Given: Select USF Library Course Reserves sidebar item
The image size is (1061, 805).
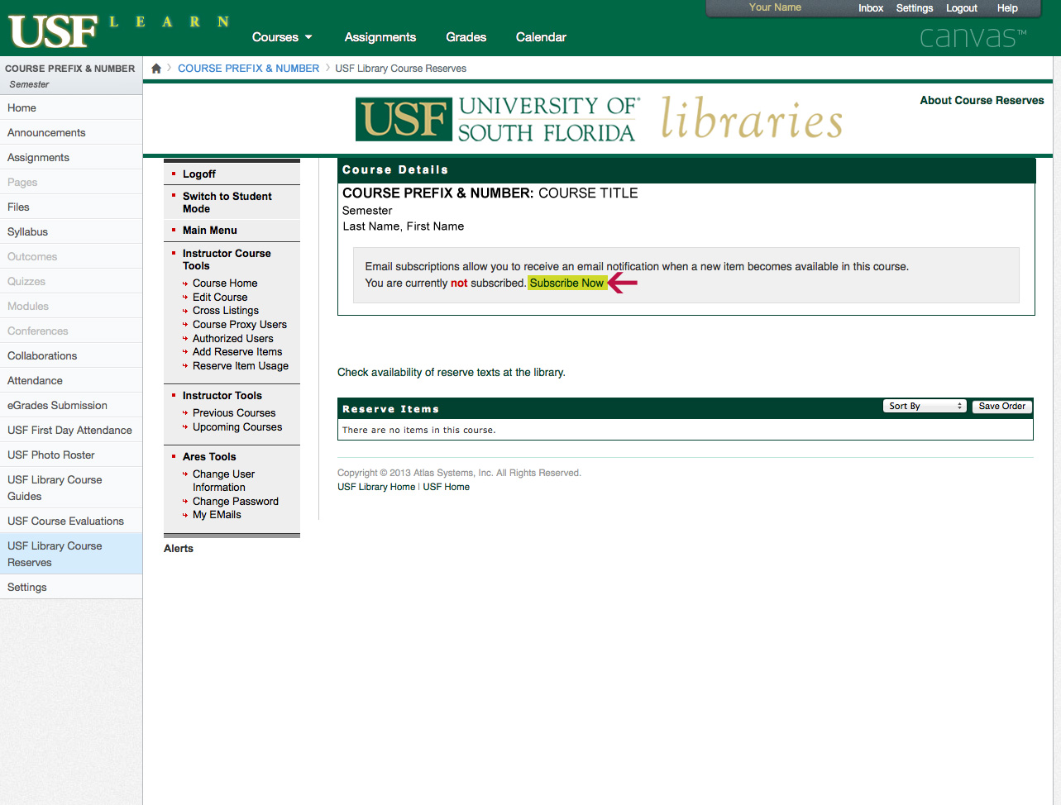Looking at the screenshot, I should click(x=71, y=554).
